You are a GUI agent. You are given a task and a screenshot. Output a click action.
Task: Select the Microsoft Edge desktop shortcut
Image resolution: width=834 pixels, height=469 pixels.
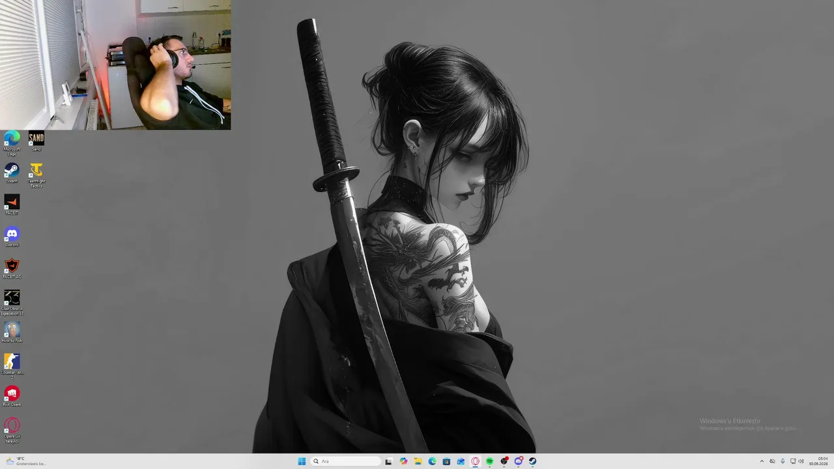pos(12,143)
